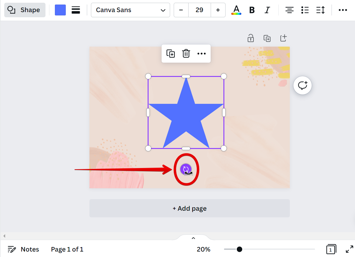Add a new page using top-right icon
The image size is (355, 257).
283,38
